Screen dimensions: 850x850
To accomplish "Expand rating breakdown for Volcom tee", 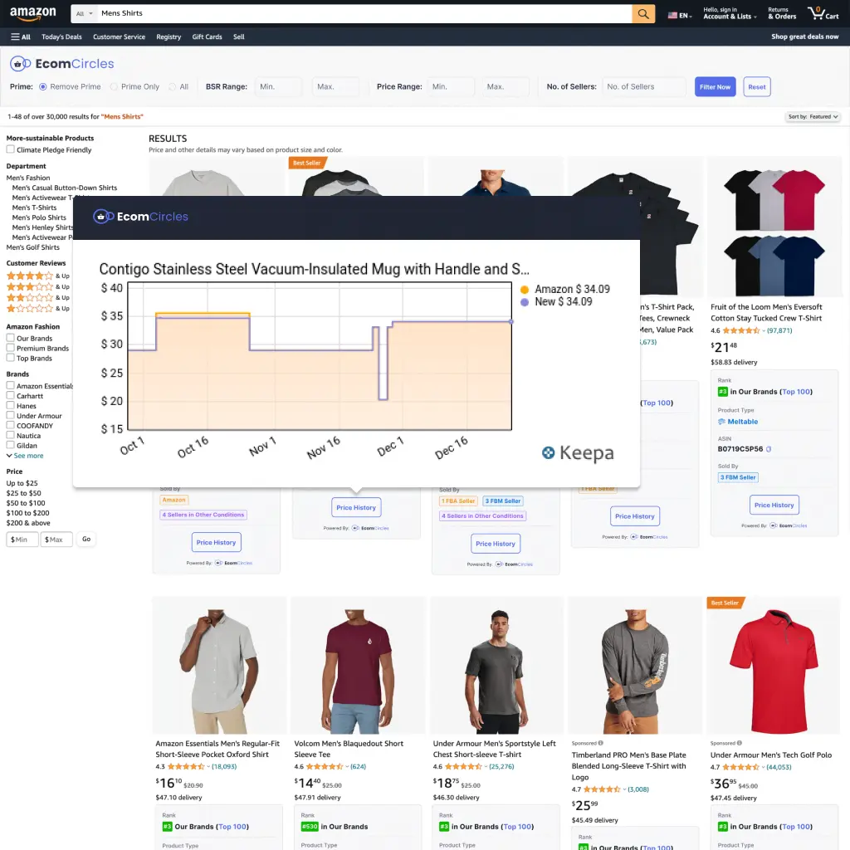I will pyautogui.click(x=347, y=766).
